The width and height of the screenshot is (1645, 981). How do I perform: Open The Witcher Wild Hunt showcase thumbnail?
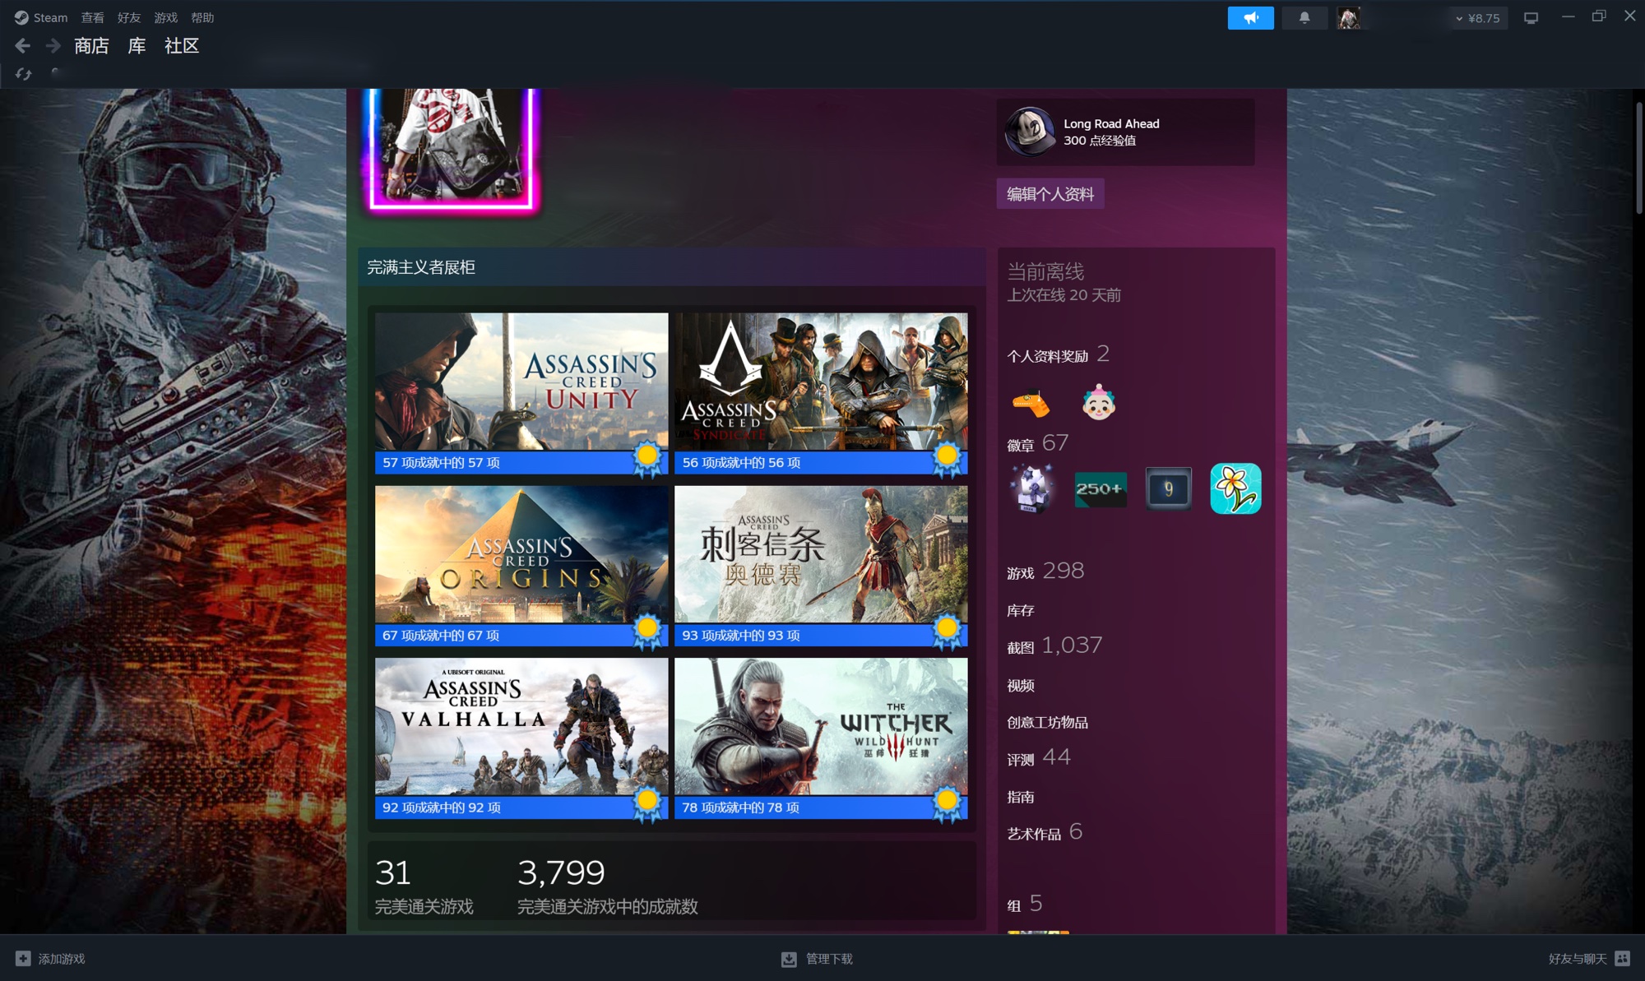(x=821, y=727)
